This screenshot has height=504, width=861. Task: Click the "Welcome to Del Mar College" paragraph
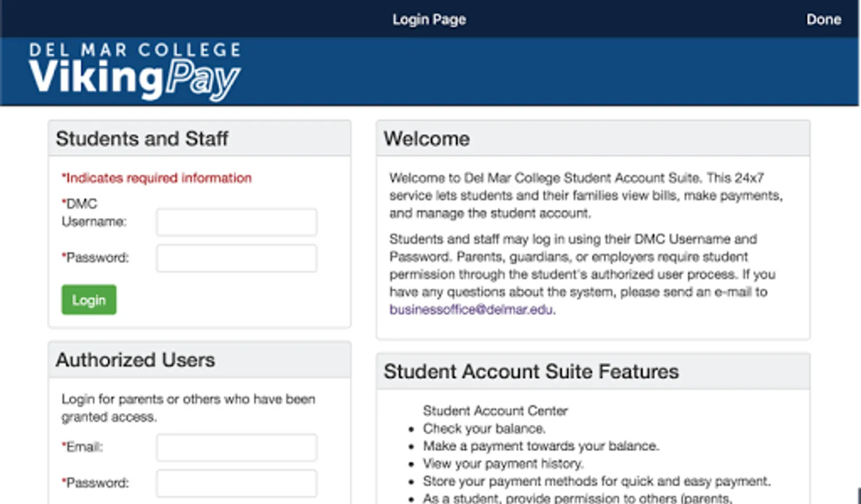pos(586,195)
